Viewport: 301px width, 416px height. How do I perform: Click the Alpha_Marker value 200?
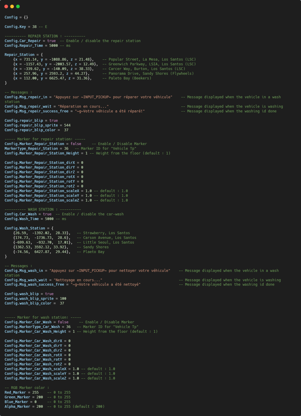(40, 407)
